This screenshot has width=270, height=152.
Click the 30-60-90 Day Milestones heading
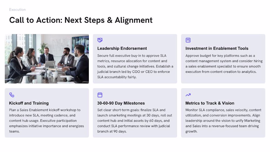(121, 103)
